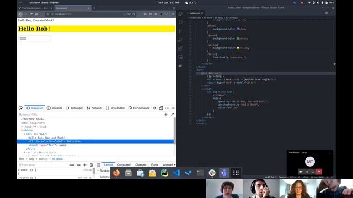
Task: Click the create new node plus icon
Action: point(166,114)
